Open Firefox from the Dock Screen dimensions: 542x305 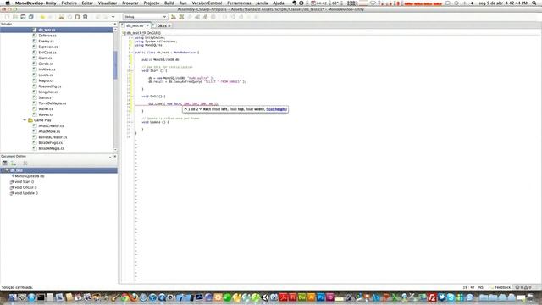(134, 297)
